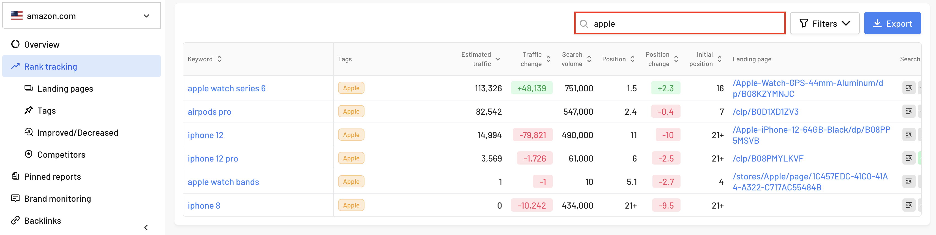Click the magnifier icon in search box
Viewport: 936px width, 235px height.
[x=584, y=24]
